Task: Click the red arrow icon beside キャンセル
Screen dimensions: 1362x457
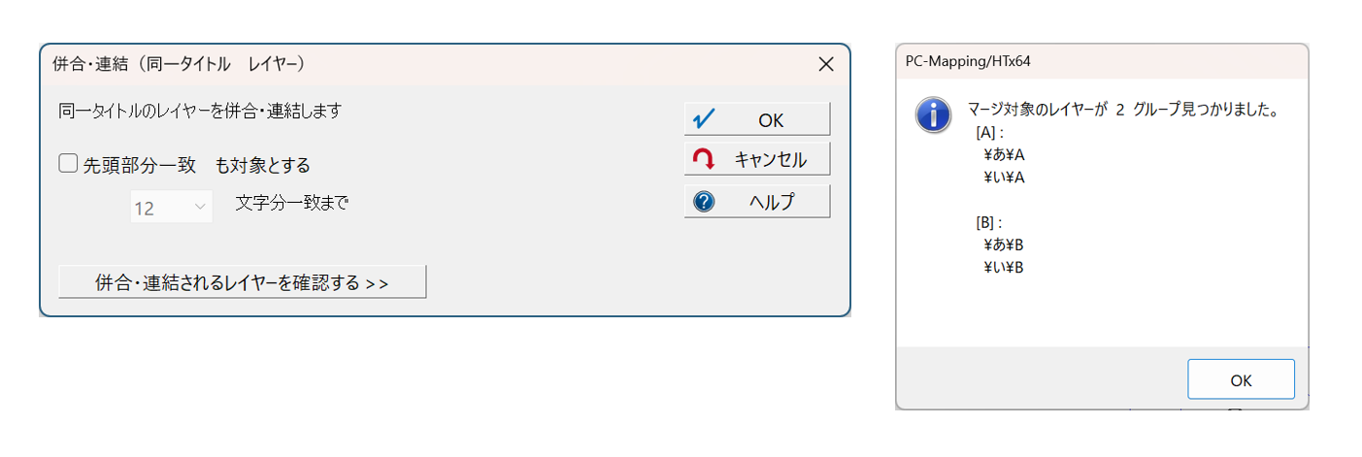Action: (x=705, y=159)
